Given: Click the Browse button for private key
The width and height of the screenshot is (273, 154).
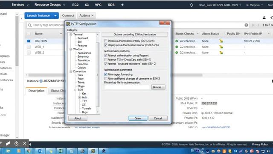Looking at the screenshot, I should coord(158,87).
